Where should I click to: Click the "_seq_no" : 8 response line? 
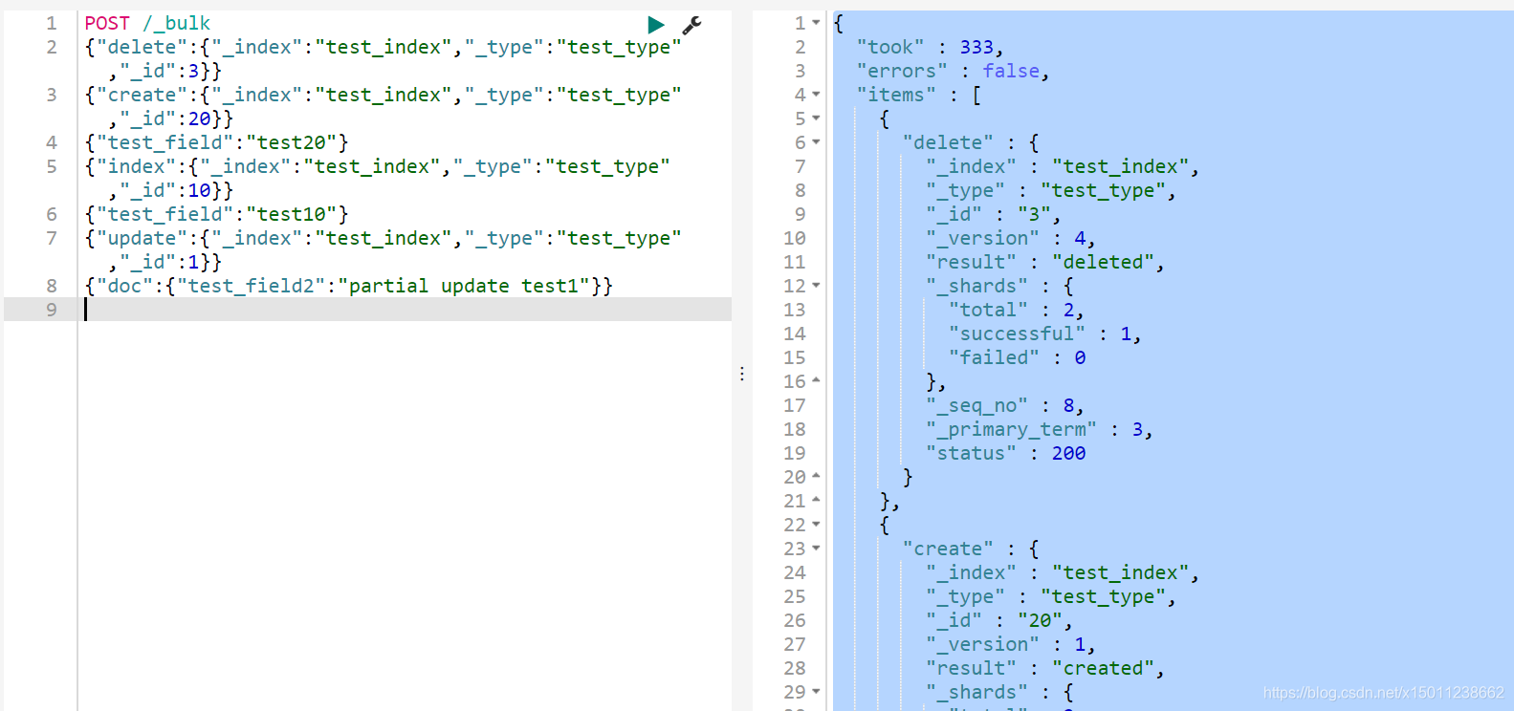(x=1004, y=405)
